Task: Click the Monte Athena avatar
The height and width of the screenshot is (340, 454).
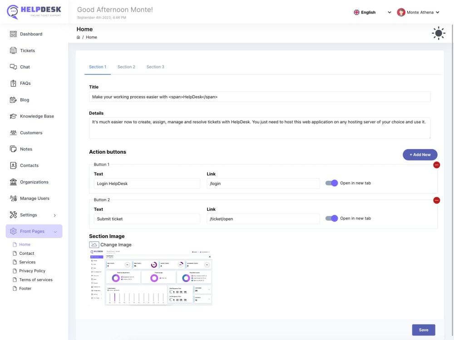Action: 401,12
